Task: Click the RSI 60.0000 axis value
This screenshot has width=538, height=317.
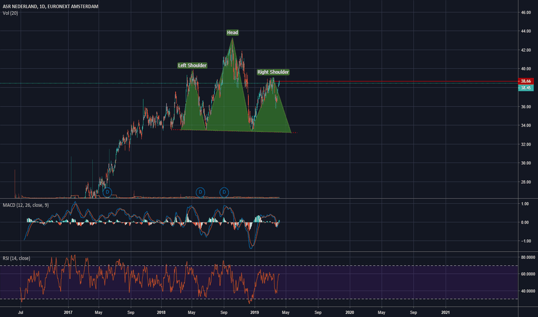Action: click(528, 274)
